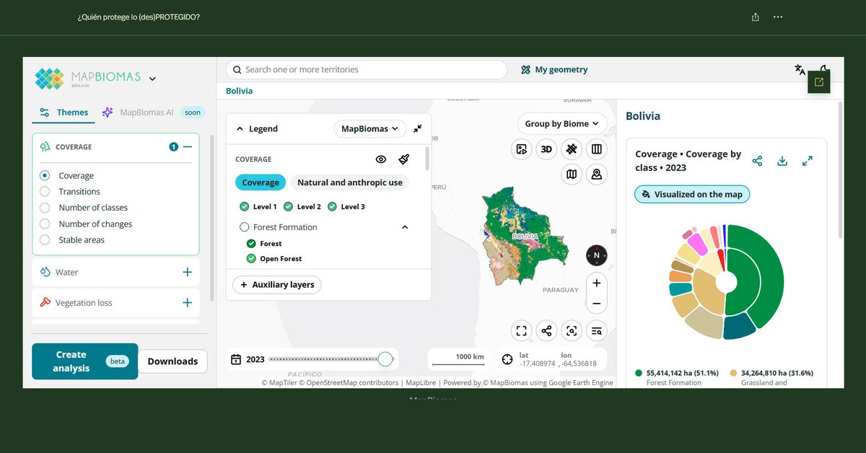Click the language translate icon

pos(800,70)
